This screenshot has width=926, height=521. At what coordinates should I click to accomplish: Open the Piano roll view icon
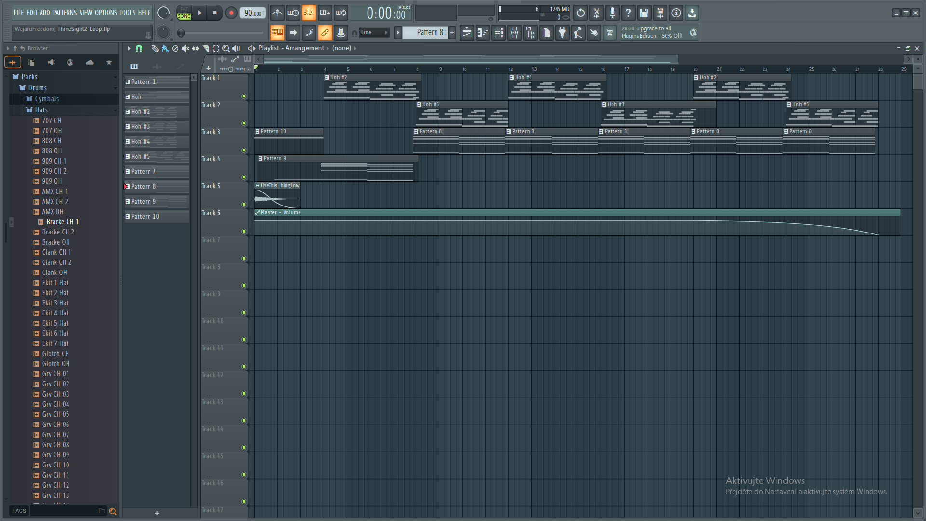[x=483, y=33]
